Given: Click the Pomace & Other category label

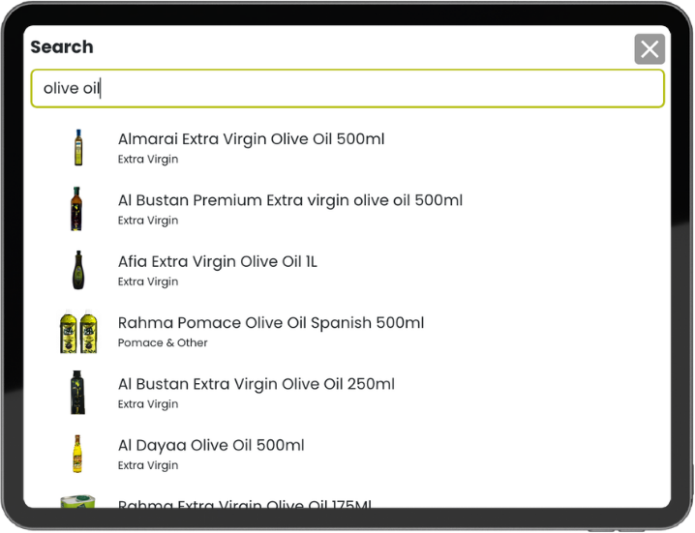Looking at the screenshot, I should (x=163, y=342).
